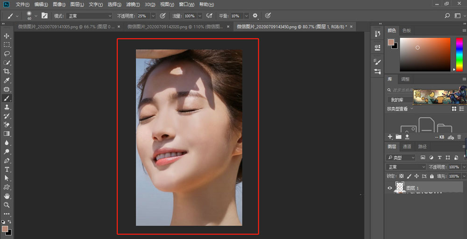
Task: Toggle lock transparent pixels in Layers panel
Action: (401, 176)
